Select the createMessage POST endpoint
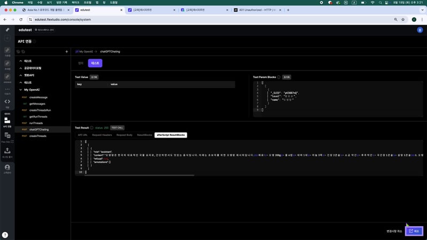427x240 pixels. [38, 97]
